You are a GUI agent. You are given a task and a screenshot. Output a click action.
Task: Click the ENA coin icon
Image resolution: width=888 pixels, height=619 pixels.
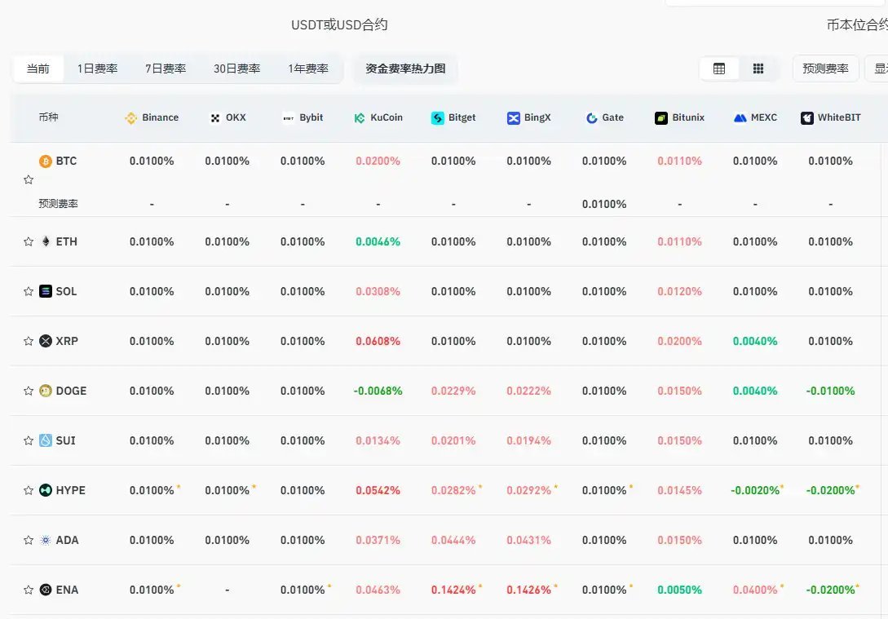46,590
